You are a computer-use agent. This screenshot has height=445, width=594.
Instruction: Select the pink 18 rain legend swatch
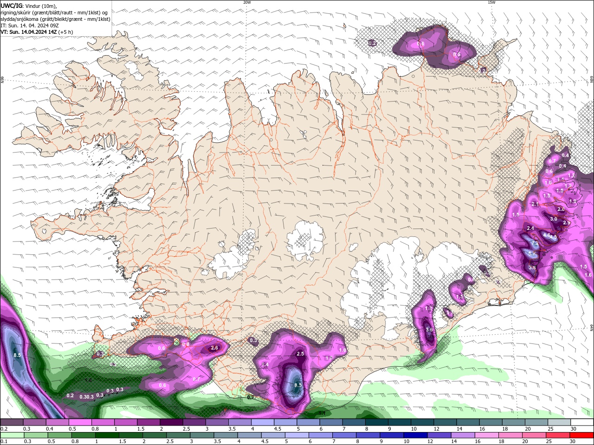(510, 435)
